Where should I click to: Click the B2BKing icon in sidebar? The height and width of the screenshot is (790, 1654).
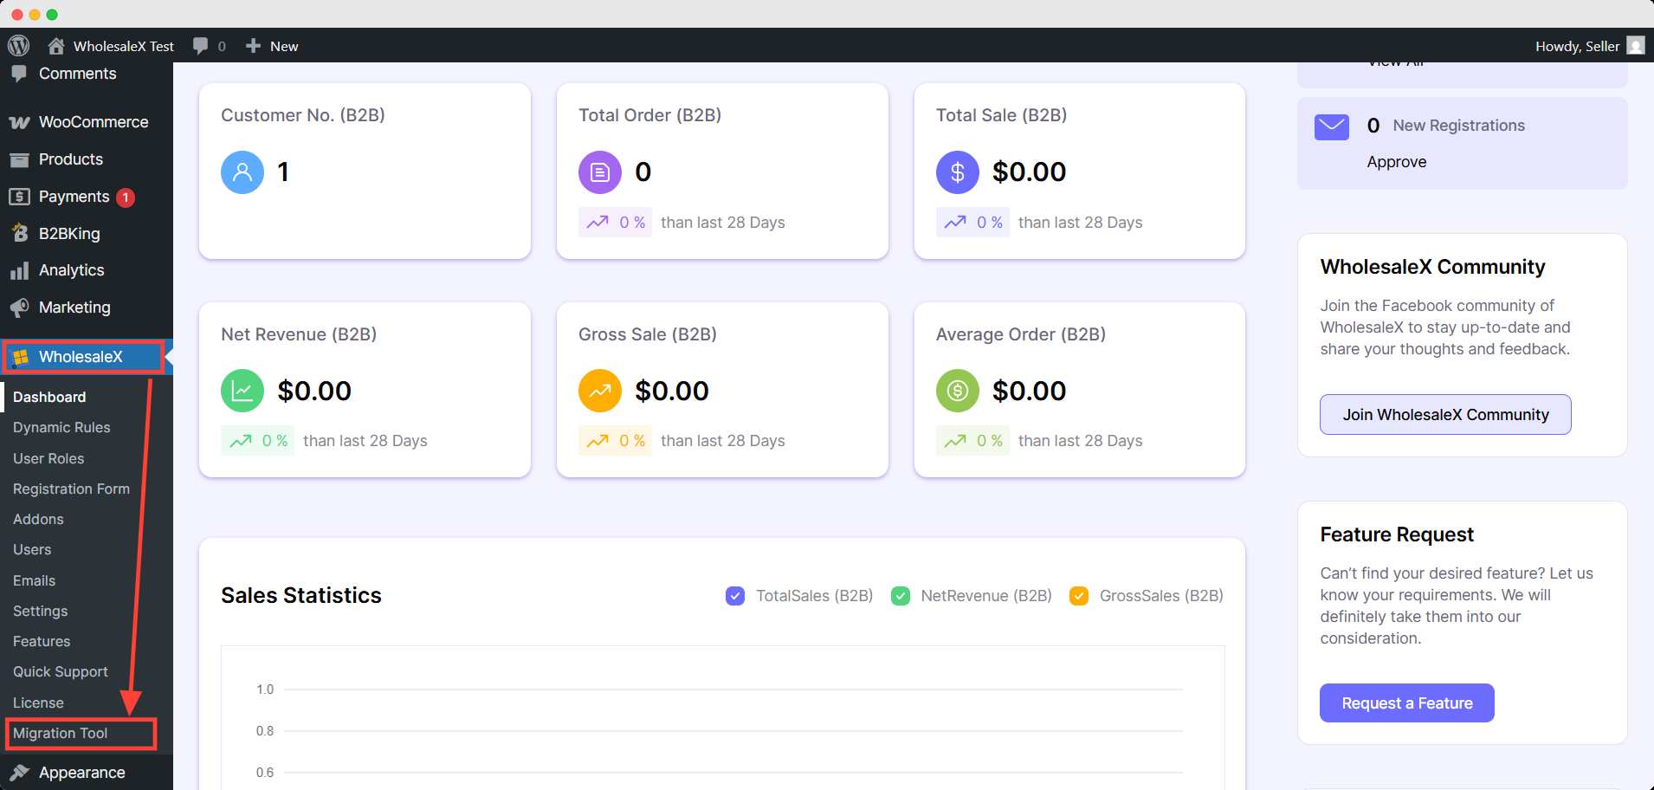19,234
